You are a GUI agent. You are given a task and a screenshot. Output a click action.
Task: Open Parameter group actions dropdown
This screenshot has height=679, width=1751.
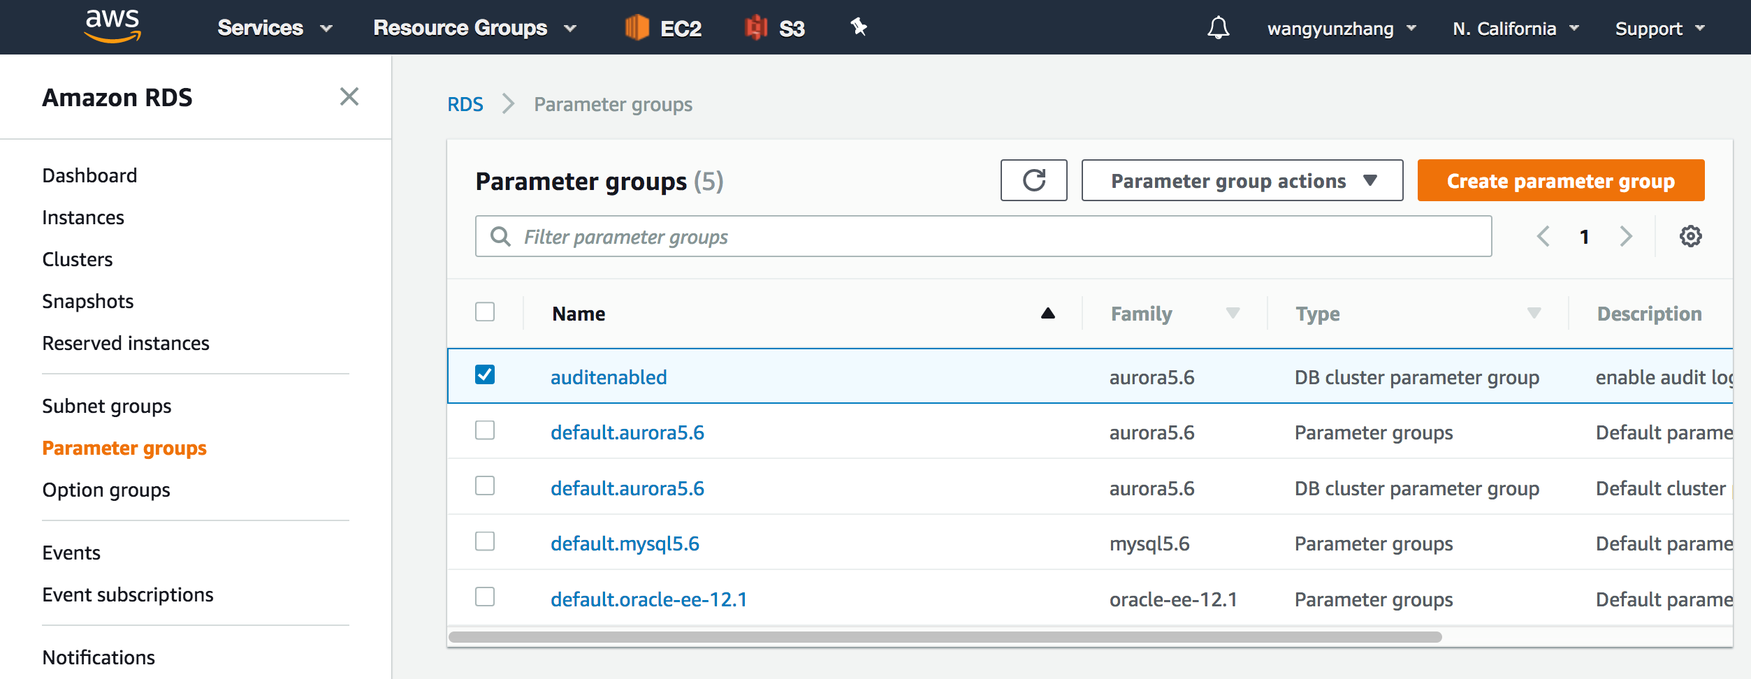point(1242,180)
